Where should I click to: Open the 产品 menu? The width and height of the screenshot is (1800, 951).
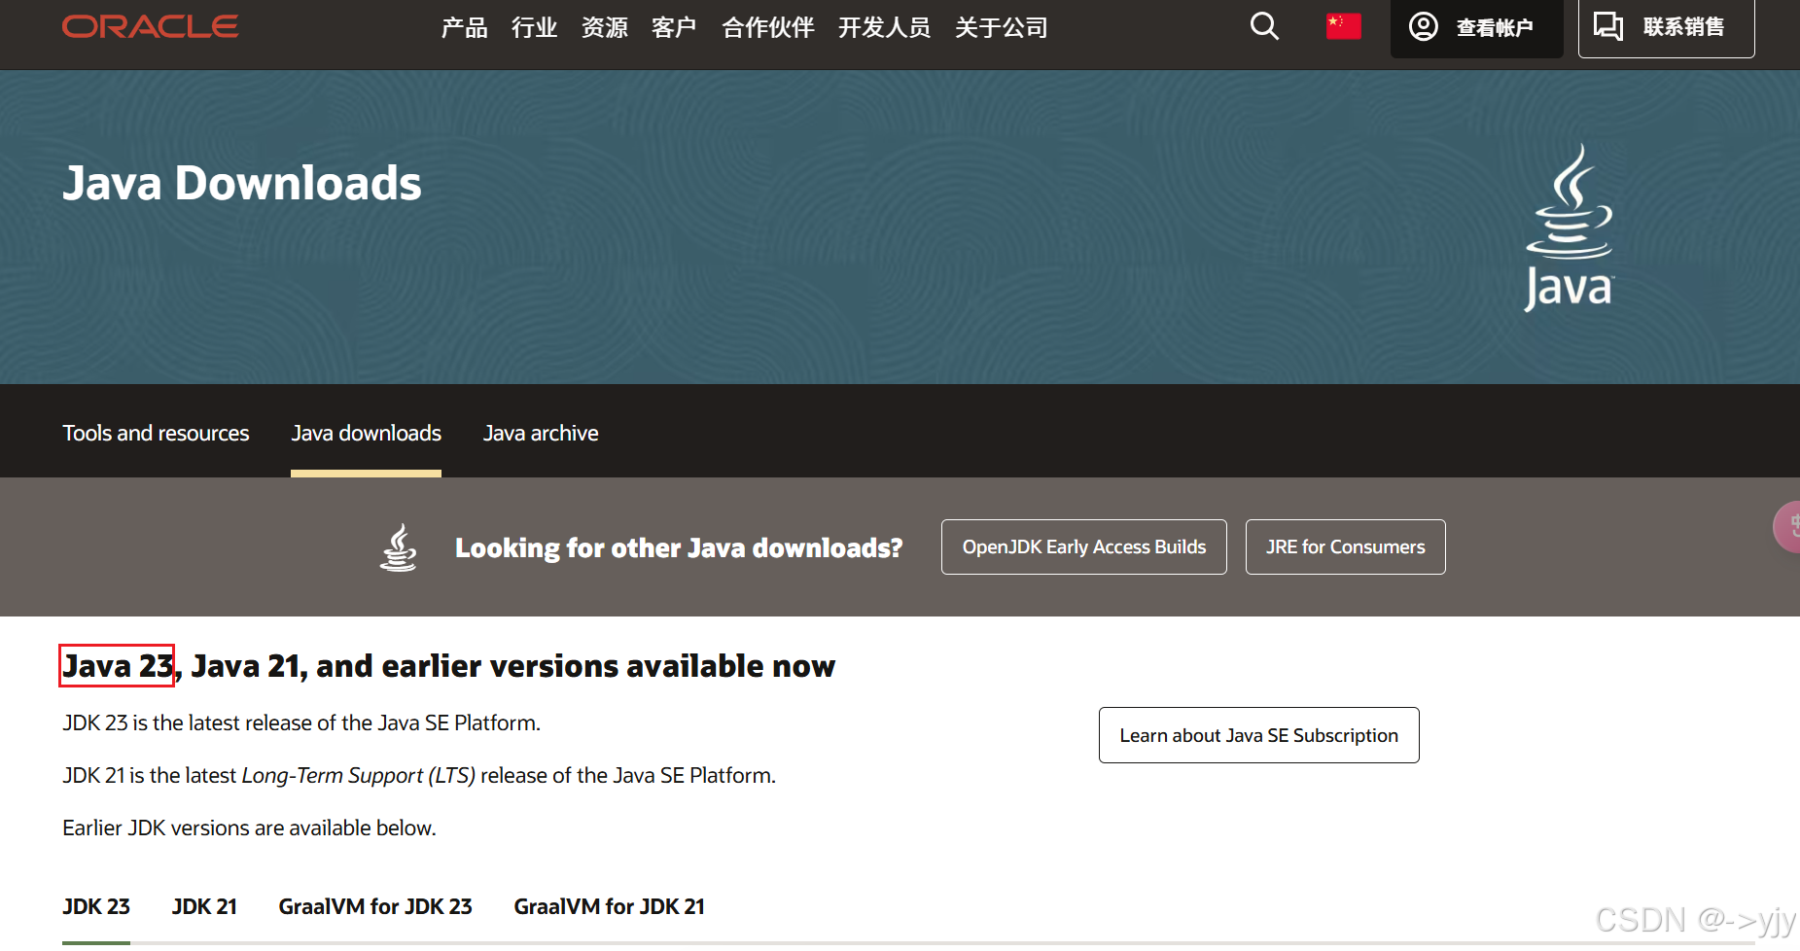[x=464, y=27]
